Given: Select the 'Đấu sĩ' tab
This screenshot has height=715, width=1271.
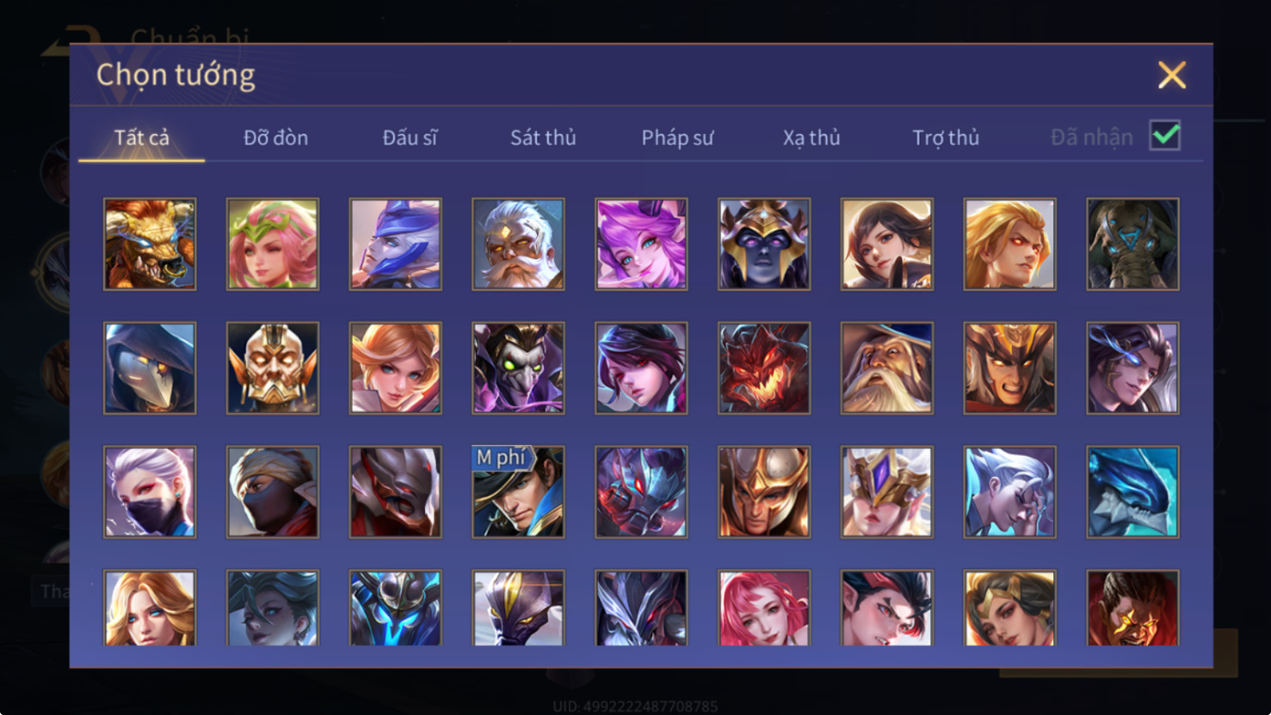Looking at the screenshot, I should 410,138.
